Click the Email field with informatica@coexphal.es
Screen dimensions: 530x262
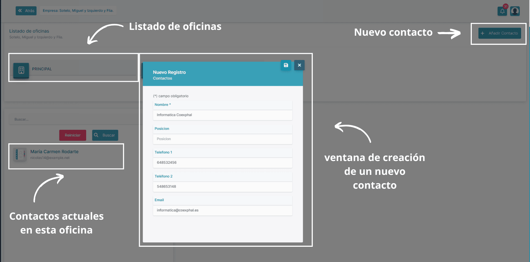(x=222, y=210)
